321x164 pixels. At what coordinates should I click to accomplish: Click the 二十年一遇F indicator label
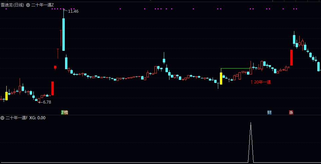(x=17, y=118)
